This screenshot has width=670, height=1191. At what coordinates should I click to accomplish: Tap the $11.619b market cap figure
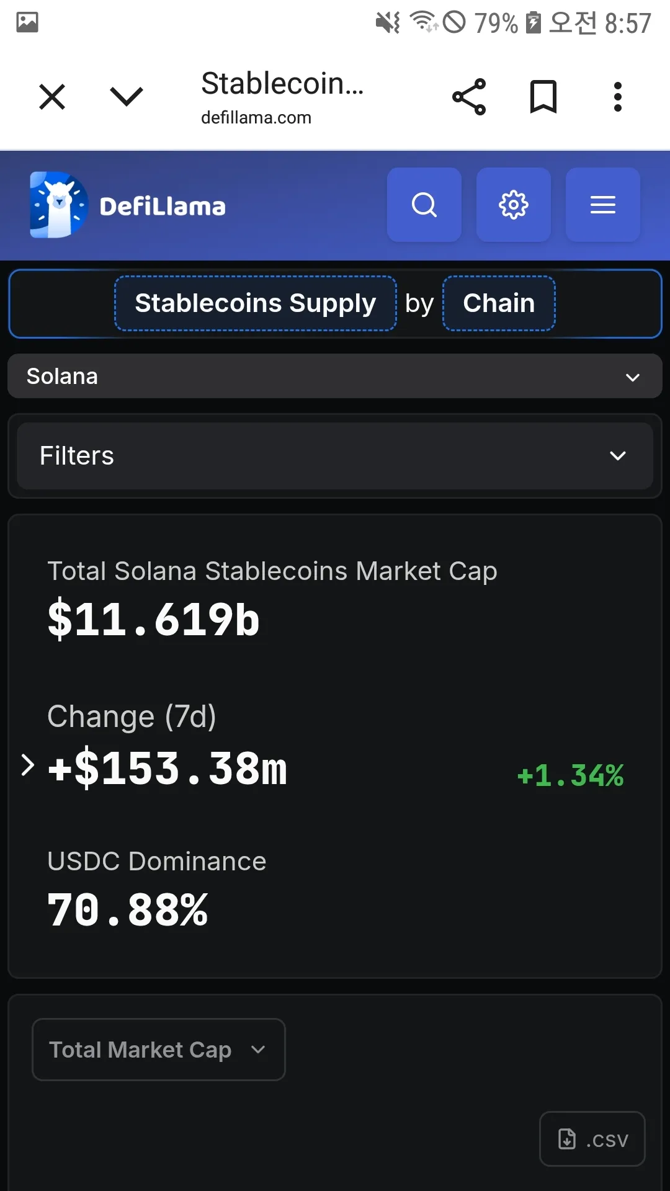(154, 619)
